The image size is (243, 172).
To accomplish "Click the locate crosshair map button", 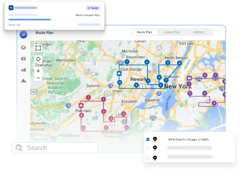I will (38, 59).
